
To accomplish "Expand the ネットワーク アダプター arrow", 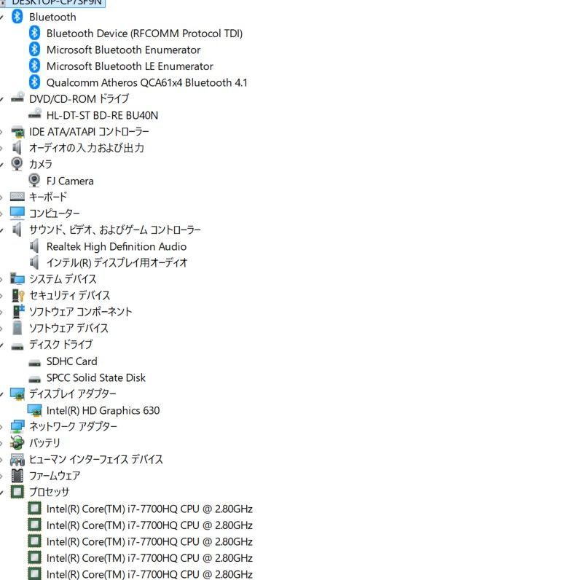I will point(1,426).
